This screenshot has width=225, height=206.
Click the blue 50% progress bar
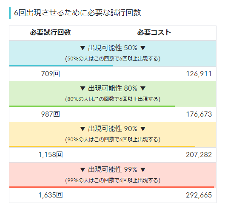(61, 66)
